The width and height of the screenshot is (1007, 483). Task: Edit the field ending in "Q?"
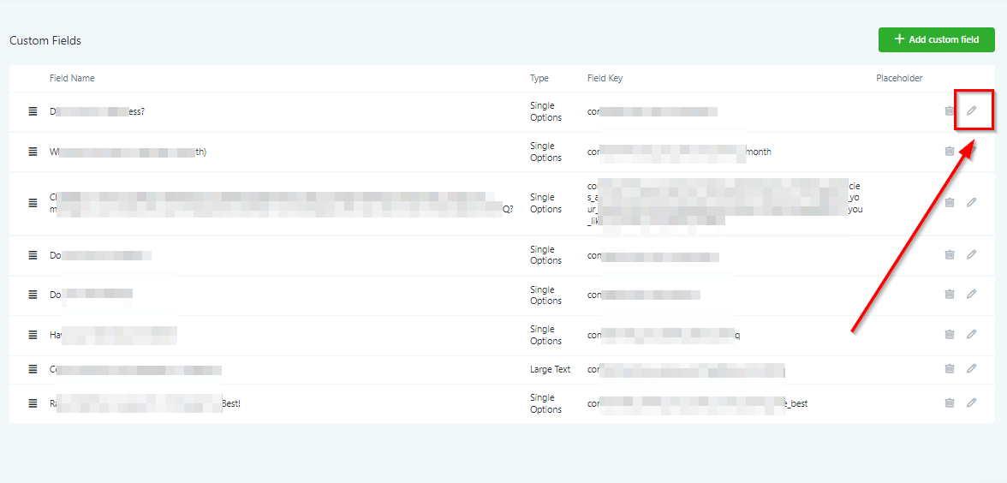(x=971, y=202)
